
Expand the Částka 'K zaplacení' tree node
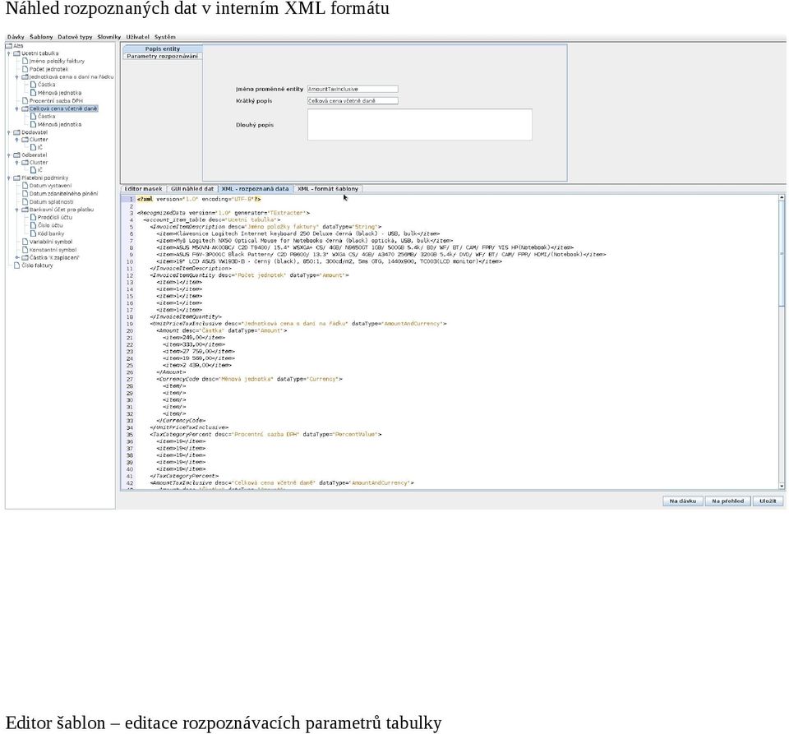pyautogui.click(x=17, y=257)
